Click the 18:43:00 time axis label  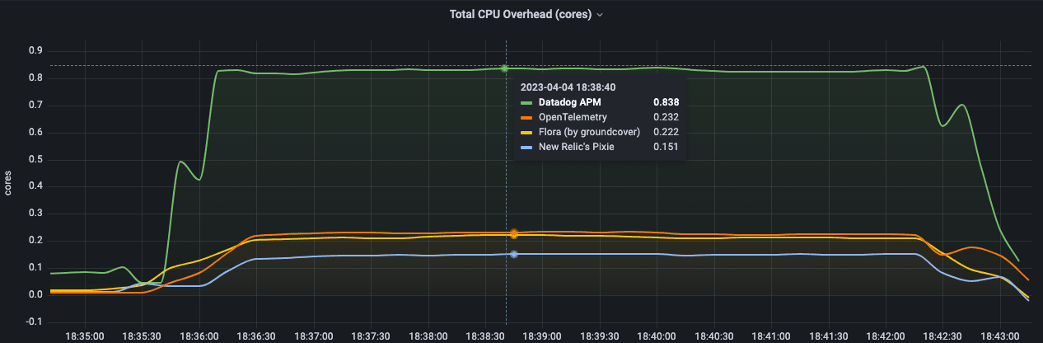[999, 336]
